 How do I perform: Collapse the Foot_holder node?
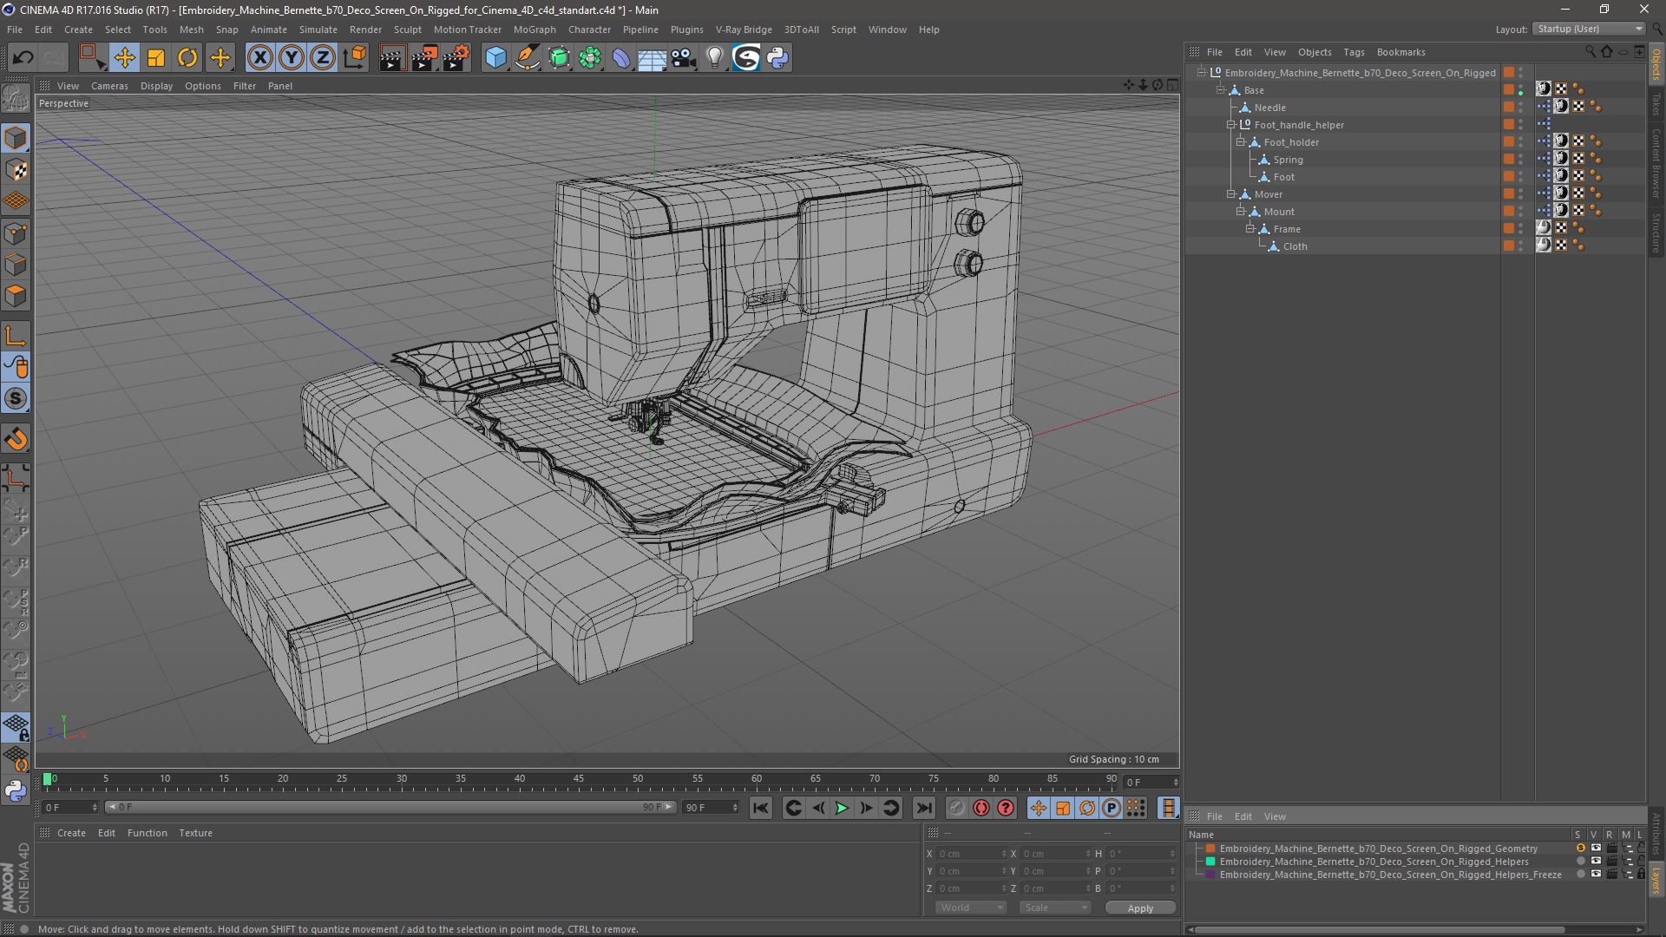pyautogui.click(x=1240, y=142)
